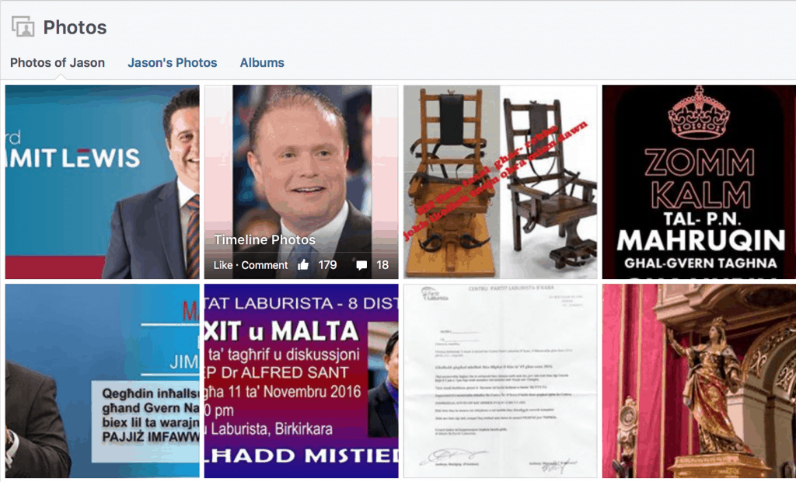Click the thumbs-up like icon

[x=304, y=264]
